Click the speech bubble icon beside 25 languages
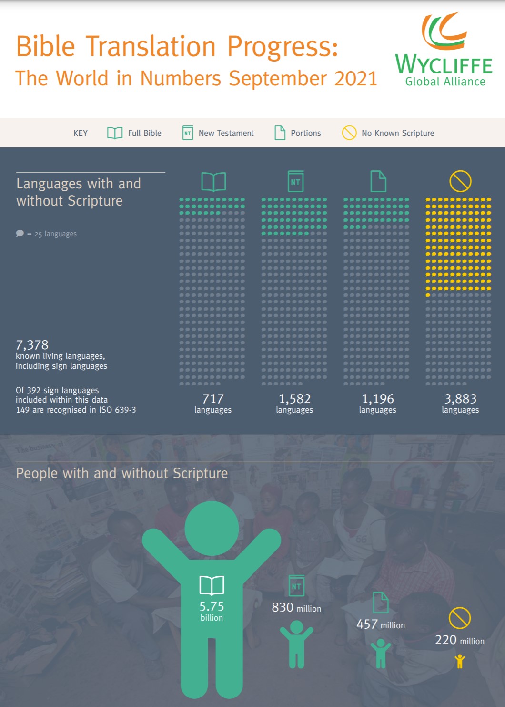 [x=20, y=233]
